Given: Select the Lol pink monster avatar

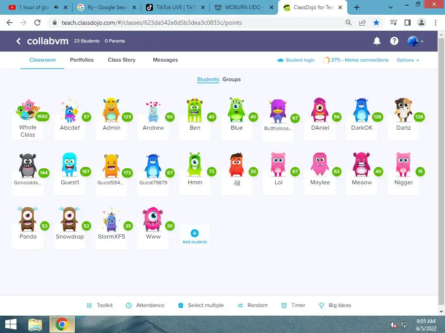Looking at the screenshot, I should coord(278,165).
